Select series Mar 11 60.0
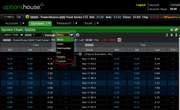This screenshot has width=180, height=110. [89, 97]
